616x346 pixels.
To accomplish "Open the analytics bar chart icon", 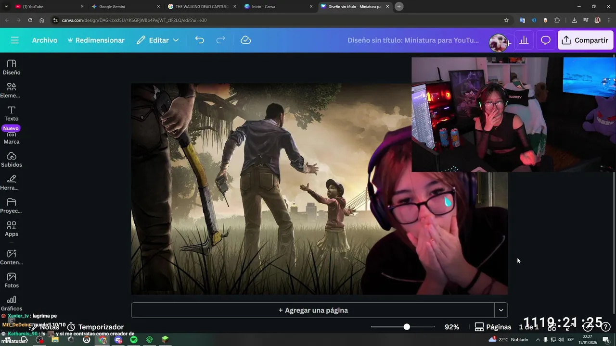I will click(x=524, y=40).
